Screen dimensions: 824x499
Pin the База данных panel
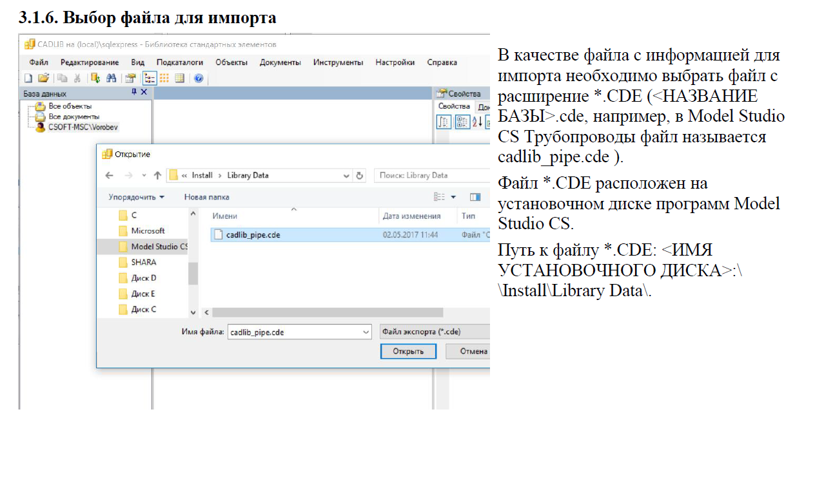click(134, 93)
